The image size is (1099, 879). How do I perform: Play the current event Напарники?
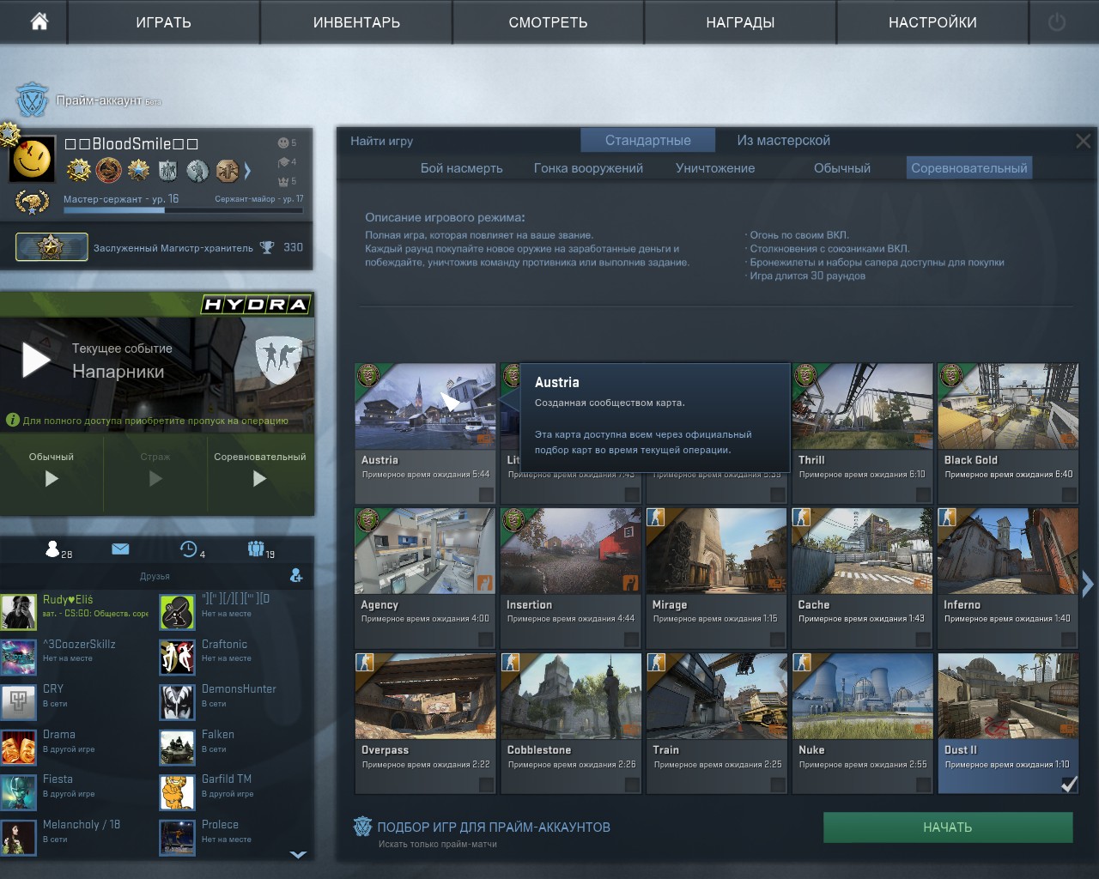click(x=35, y=361)
